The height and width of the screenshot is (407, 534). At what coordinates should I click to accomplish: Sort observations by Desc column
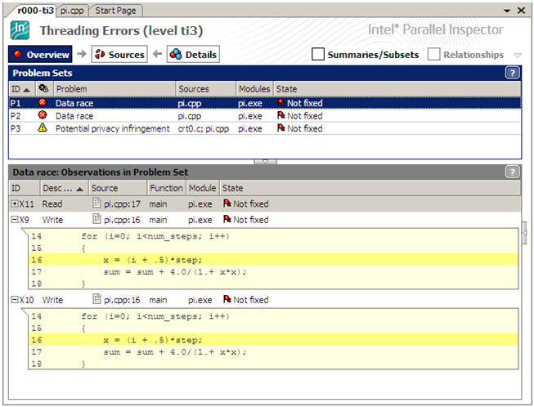point(63,188)
